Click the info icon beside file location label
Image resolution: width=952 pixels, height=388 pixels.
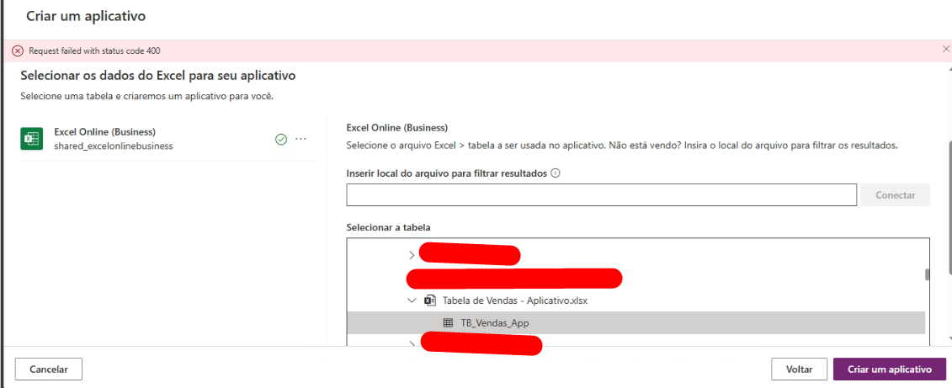555,173
